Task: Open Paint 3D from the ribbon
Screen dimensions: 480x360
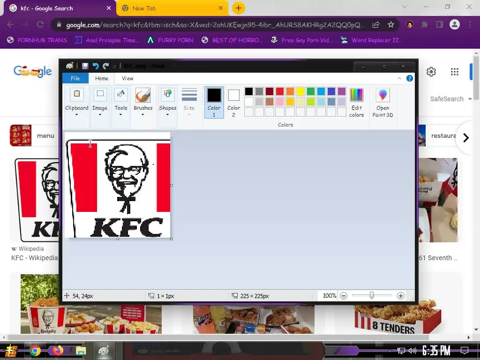Action: (382, 103)
